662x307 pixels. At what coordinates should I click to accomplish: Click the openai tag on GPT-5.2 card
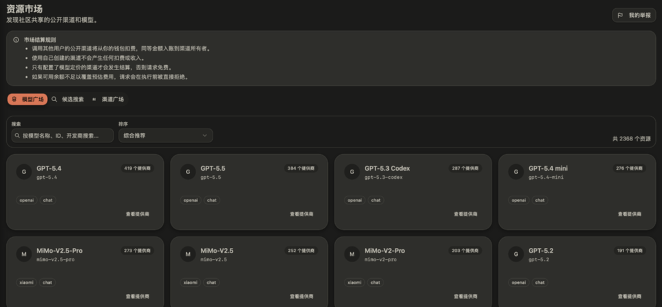coord(519,282)
